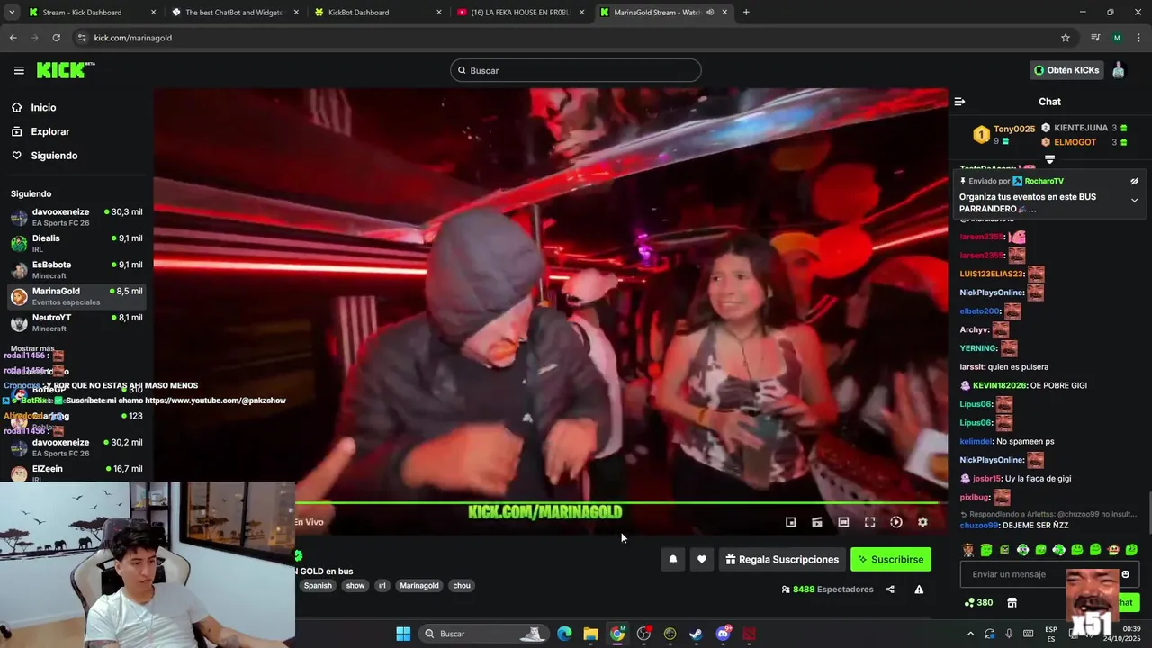
Task: Open NeutroYT channel in sidebar
Action: (76, 322)
